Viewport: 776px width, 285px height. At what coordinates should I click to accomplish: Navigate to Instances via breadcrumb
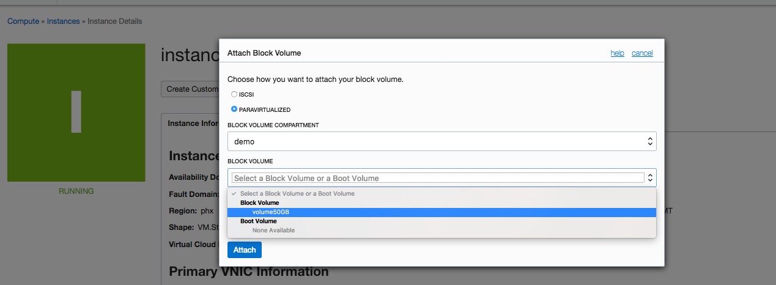click(x=64, y=21)
